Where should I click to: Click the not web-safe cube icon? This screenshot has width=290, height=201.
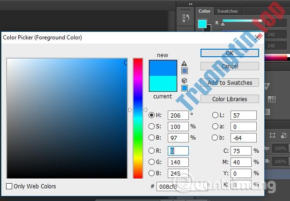pos(185,81)
